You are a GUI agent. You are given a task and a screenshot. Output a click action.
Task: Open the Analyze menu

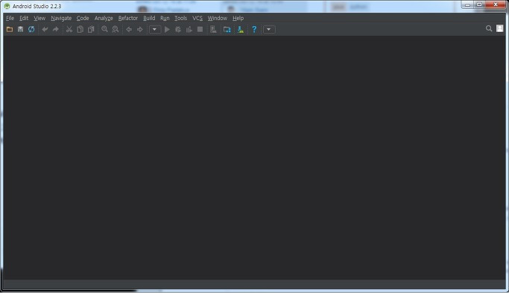(x=104, y=18)
